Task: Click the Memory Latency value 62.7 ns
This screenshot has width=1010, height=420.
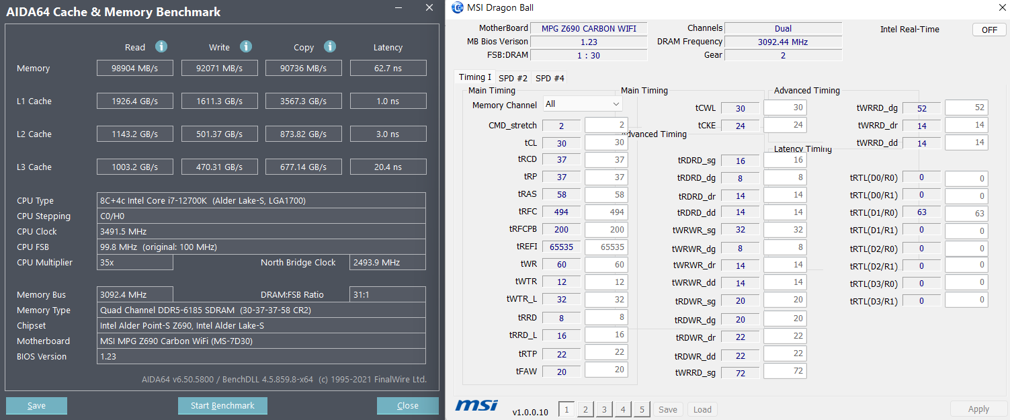Action: tap(388, 68)
